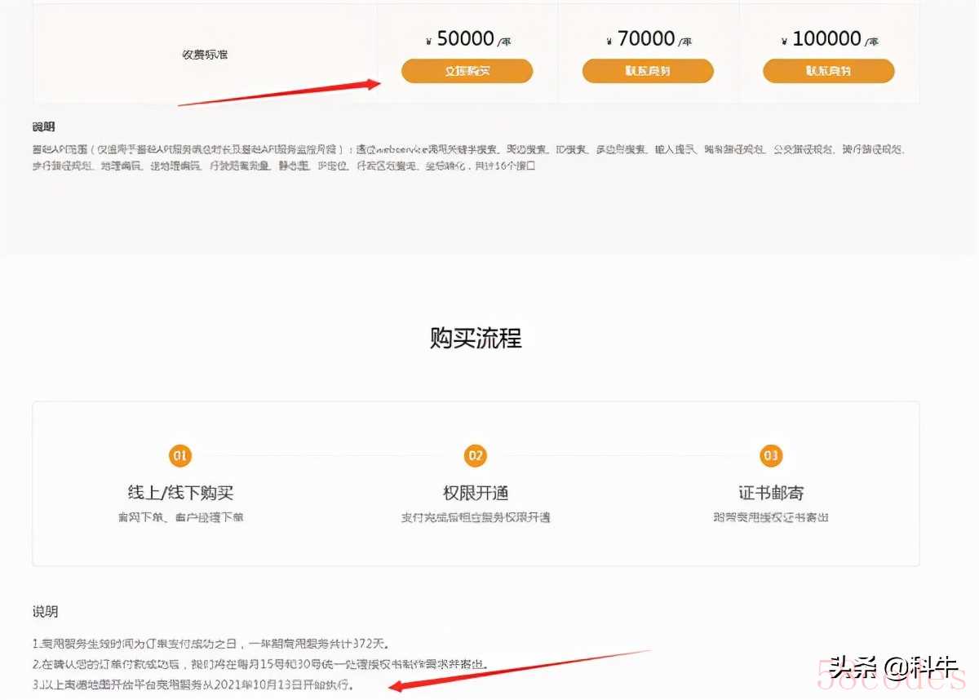Screen dimensions: 979x700
Task: Click the note about 15号和30号 mailing
Action: (259, 664)
